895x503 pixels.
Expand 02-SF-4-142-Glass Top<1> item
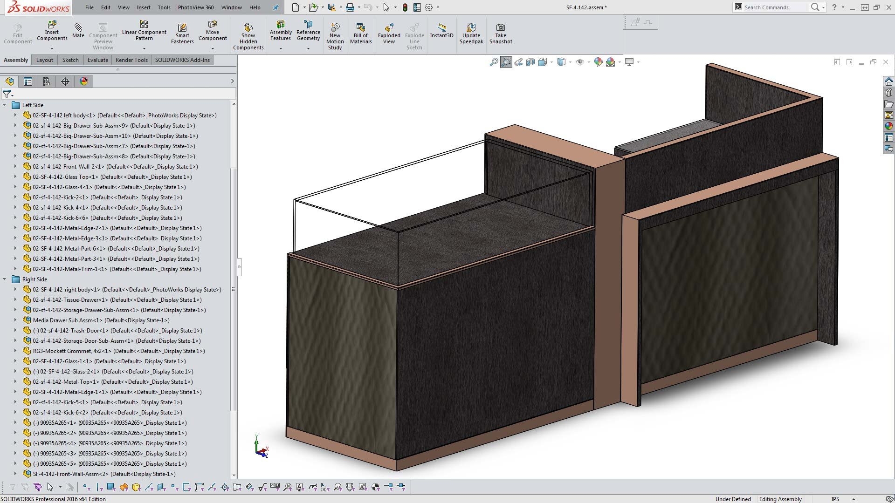point(15,177)
